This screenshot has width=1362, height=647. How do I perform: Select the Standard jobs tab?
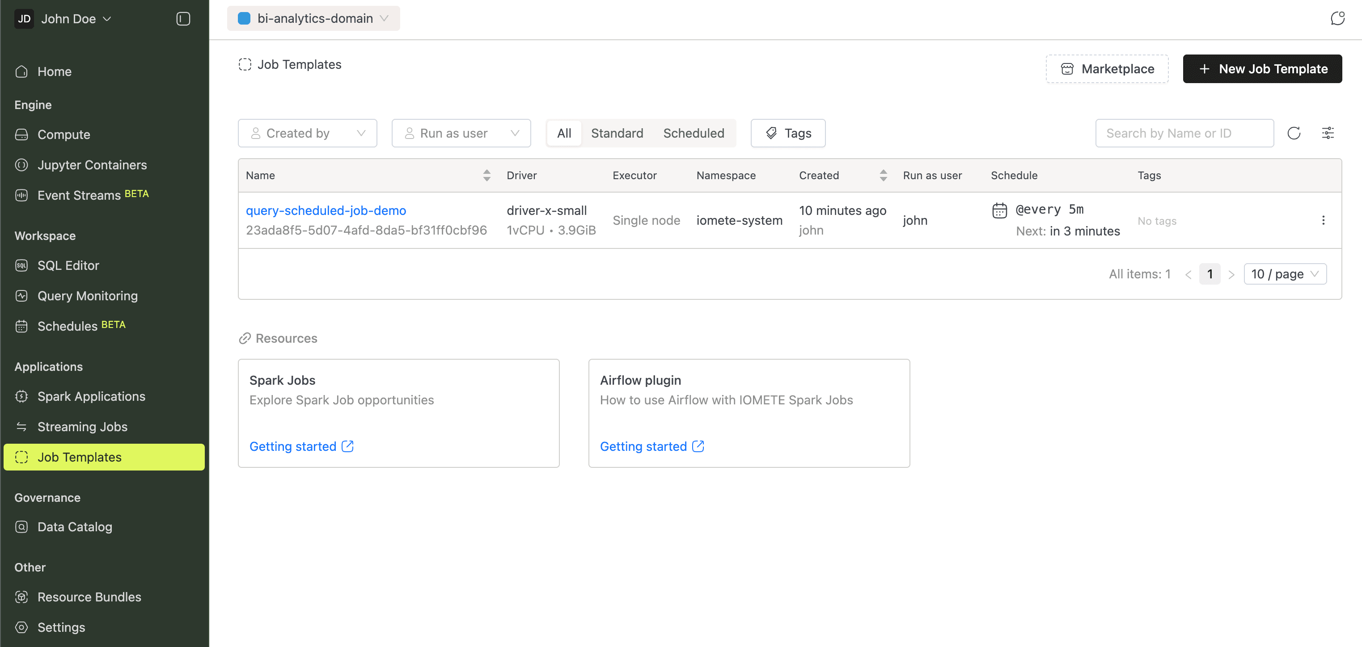(x=617, y=133)
